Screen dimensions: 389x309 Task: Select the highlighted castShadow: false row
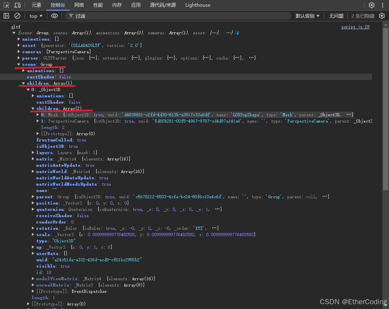point(186,77)
